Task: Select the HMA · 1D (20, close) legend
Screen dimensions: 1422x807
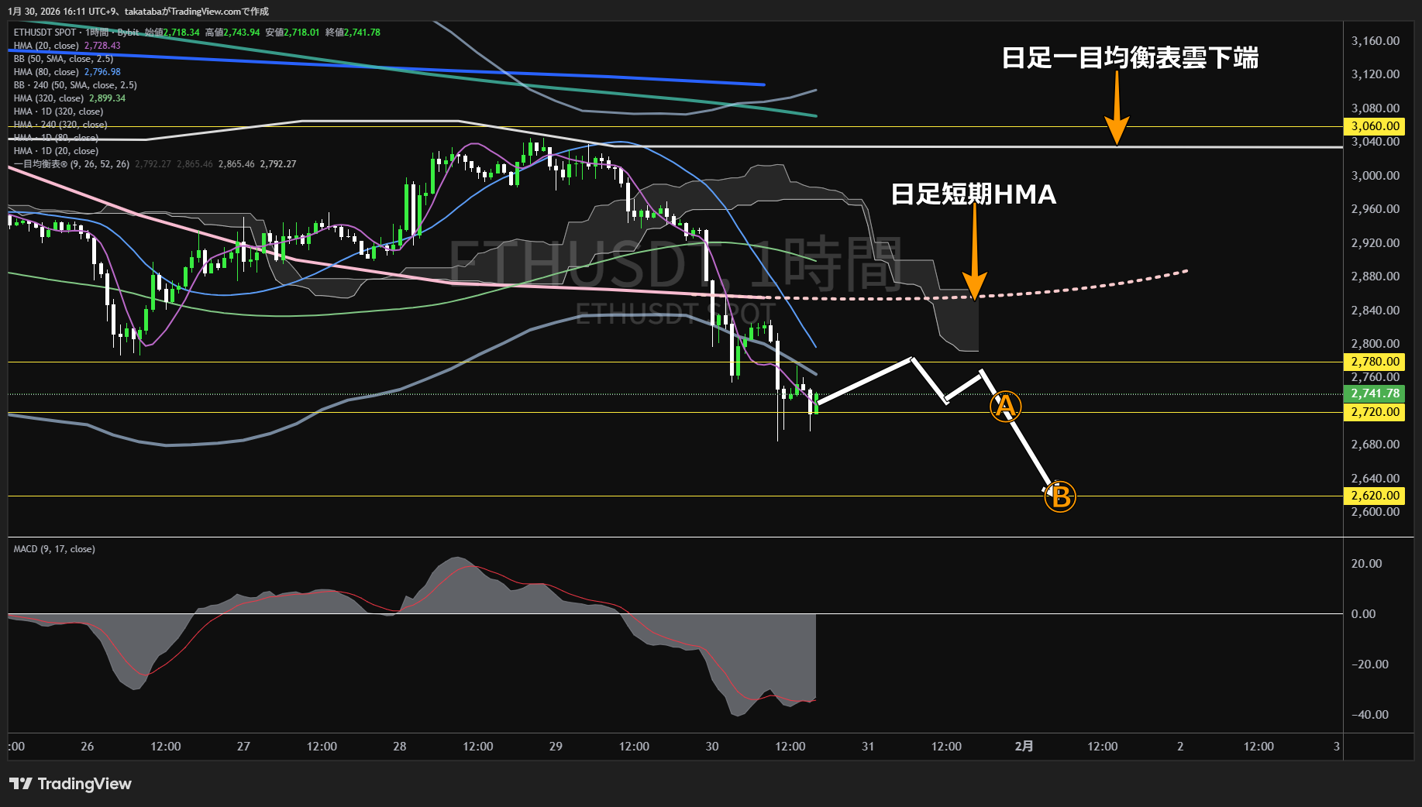Action: click(x=56, y=151)
